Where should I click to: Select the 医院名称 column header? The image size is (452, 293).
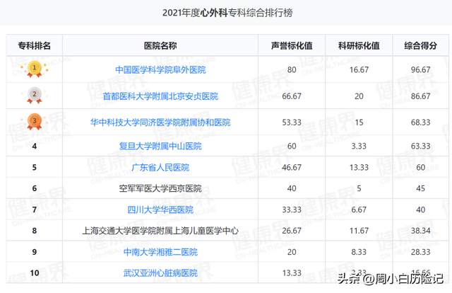[160, 45]
